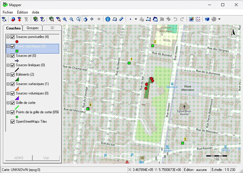The image size is (243, 173).
Task: Open the point drawing tool dropdown arrow
Action: coord(136,19)
